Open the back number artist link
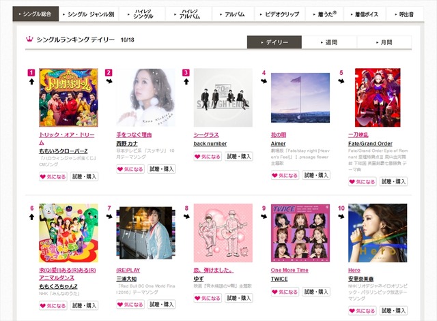Image resolution: width=437 pixels, height=321 pixels. tap(210, 144)
